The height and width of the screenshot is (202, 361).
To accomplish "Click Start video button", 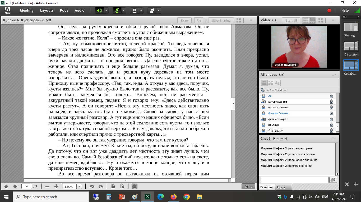I will 291,20.
